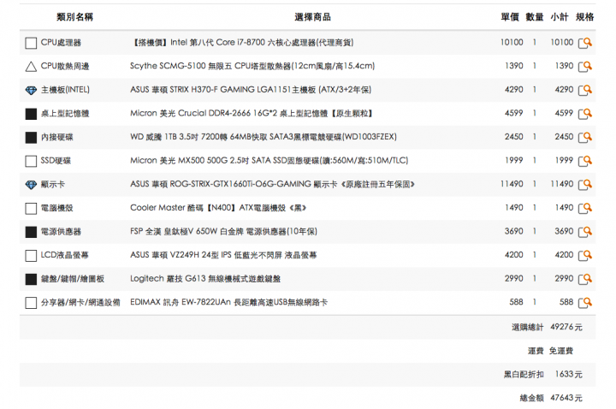The height and width of the screenshot is (409, 616).
Task: Select the Cooler Master N400 case name
Action: (218, 207)
